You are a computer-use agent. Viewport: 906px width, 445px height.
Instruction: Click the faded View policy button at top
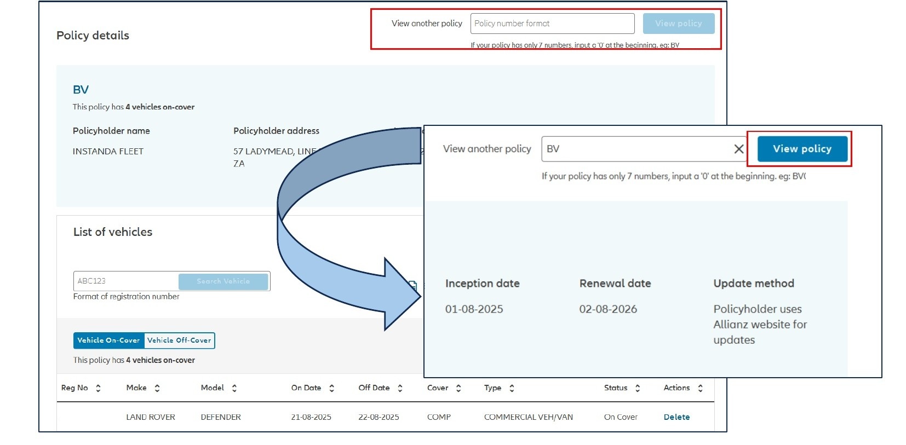pos(679,24)
